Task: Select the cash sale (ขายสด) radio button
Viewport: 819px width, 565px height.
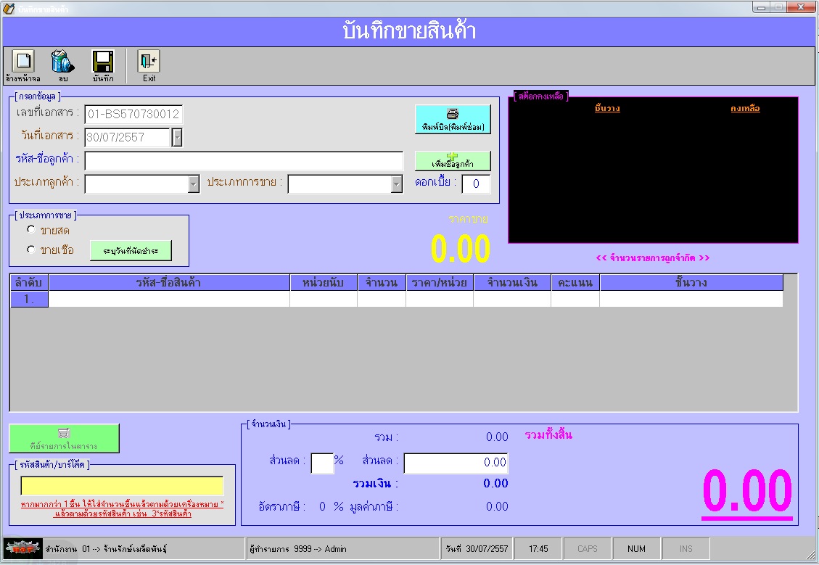Action: point(31,229)
